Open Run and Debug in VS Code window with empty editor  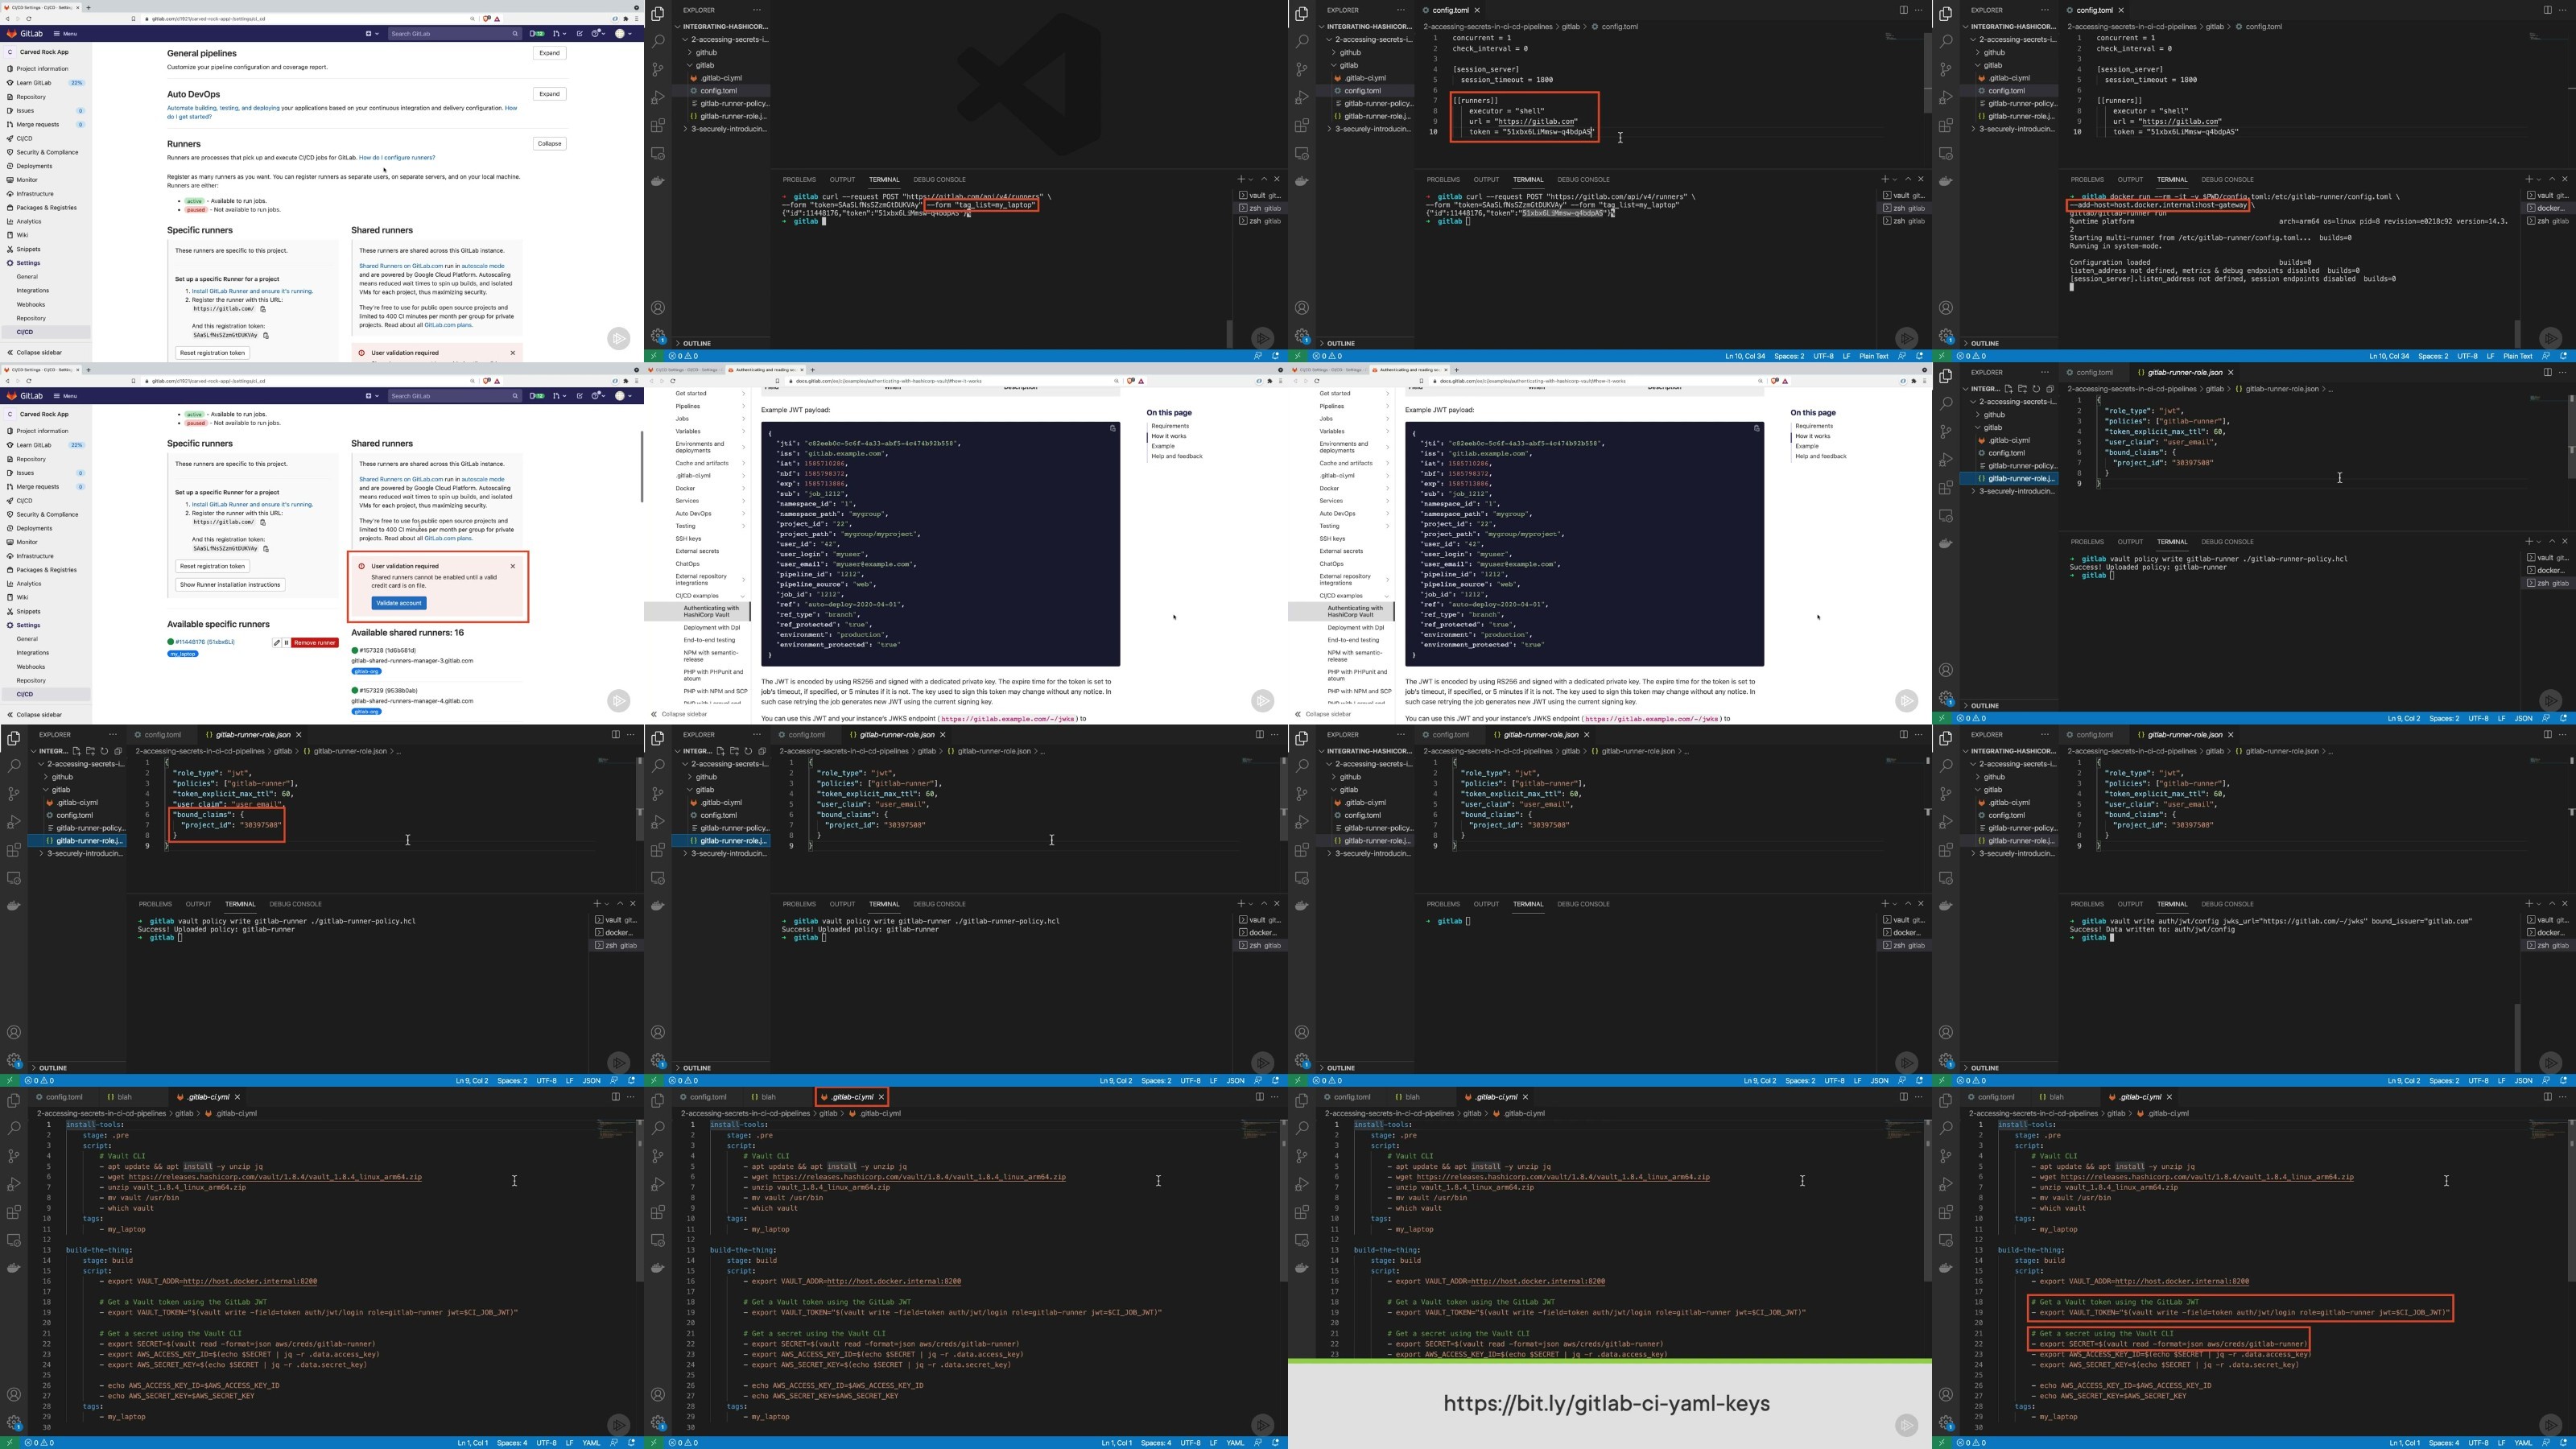[x=658, y=98]
